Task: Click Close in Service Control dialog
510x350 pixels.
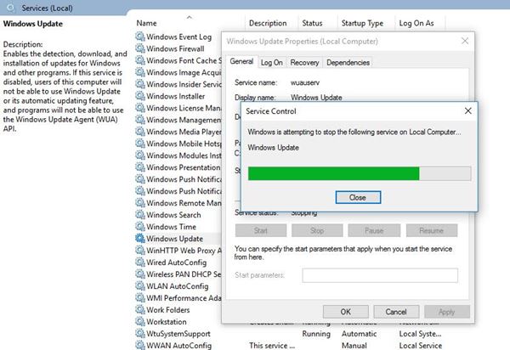Action: coord(358,197)
